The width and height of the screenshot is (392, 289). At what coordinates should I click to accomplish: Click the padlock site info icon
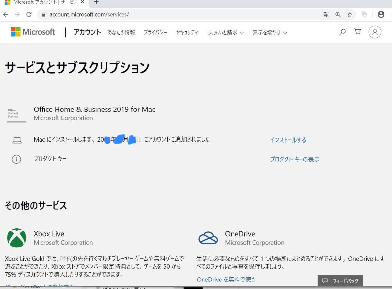43,15
